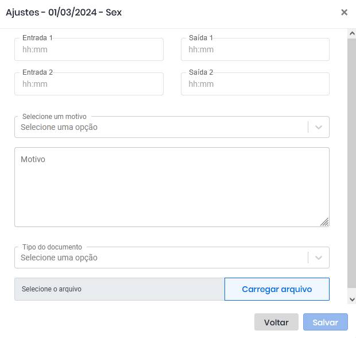Image resolution: width=356 pixels, height=338 pixels.
Task: Click the scrollbar down arrow
Action: coord(352,299)
